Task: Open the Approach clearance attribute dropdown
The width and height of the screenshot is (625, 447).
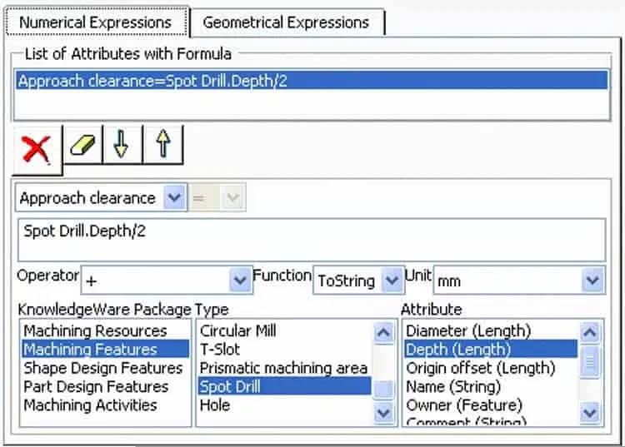Action: coord(175,198)
